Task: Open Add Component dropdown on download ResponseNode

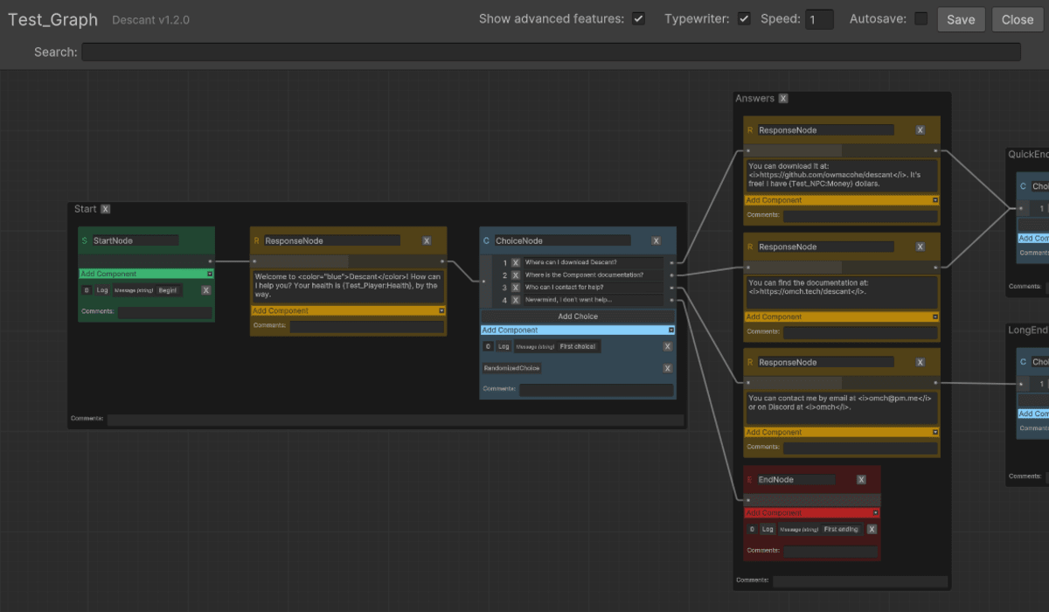Action: [842, 200]
